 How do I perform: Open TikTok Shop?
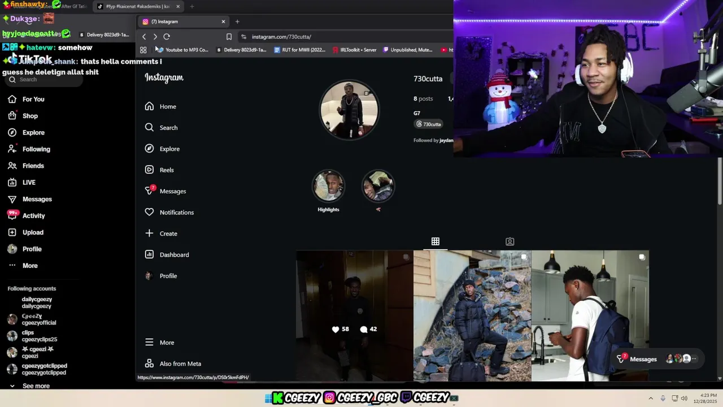(x=23, y=116)
